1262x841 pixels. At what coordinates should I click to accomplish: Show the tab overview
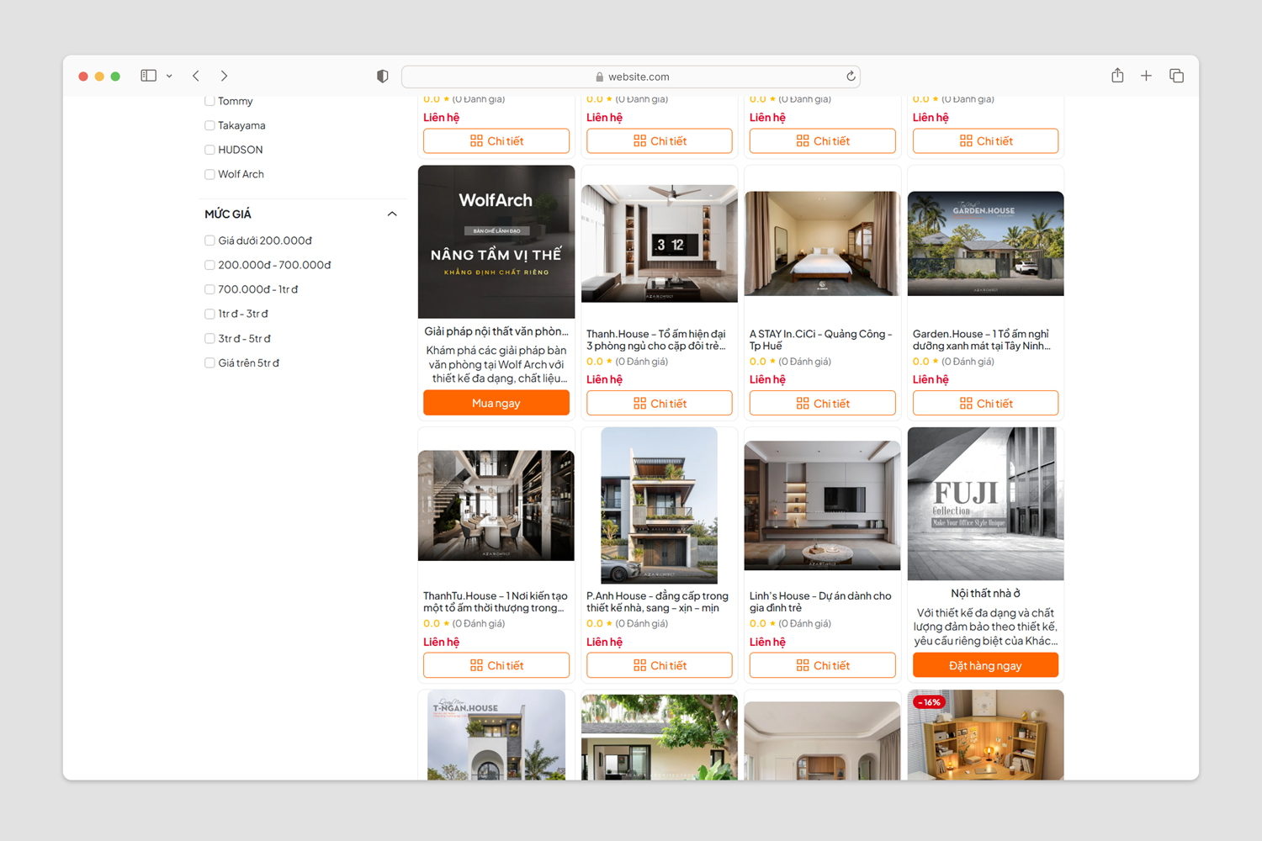pos(1176,76)
